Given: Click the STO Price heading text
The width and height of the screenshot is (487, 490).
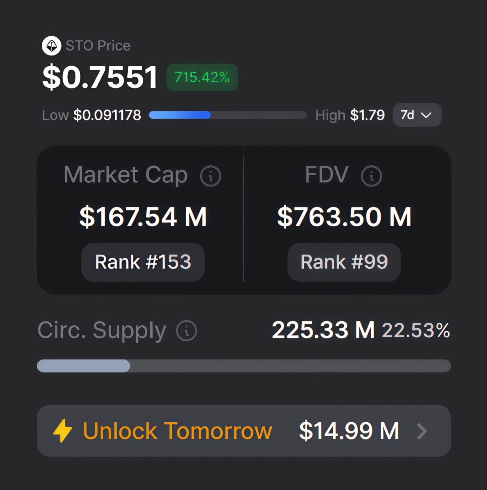Looking at the screenshot, I should (x=98, y=46).
